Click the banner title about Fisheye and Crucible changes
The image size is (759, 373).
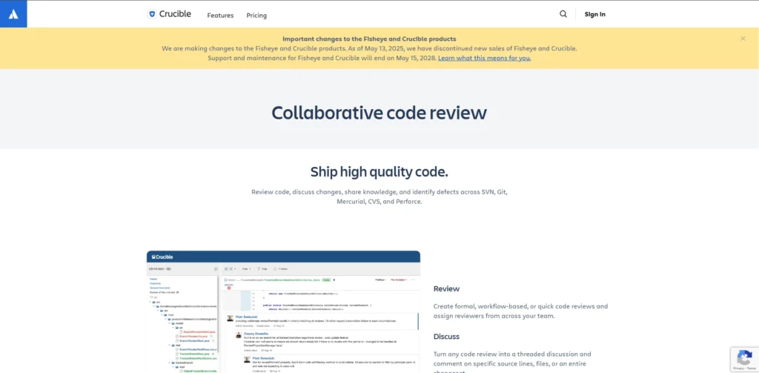tap(369, 39)
